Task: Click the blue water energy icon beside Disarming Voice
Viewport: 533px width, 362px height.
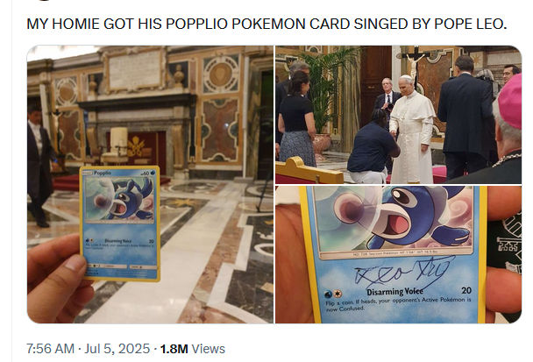Action: [x=329, y=294]
